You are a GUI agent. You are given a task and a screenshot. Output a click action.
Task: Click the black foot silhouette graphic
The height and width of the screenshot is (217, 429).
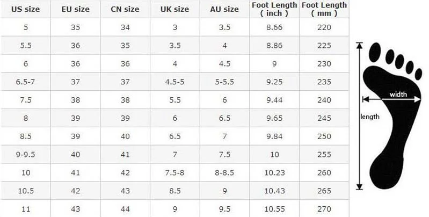tap(393, 116)
